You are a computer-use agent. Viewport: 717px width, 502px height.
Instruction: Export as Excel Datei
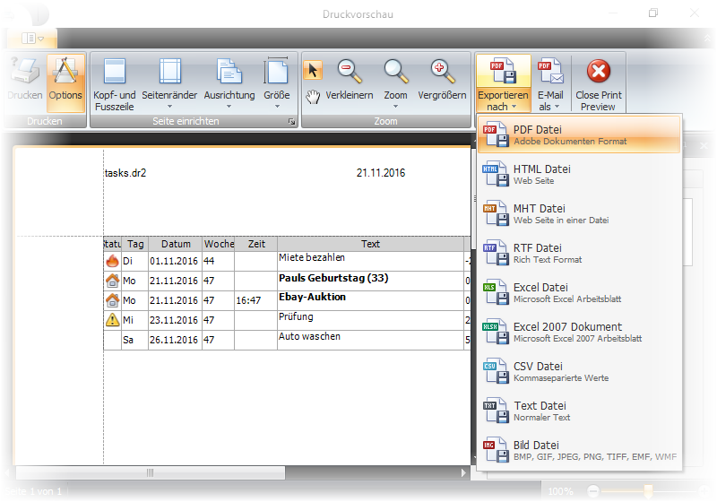(579, 292)
